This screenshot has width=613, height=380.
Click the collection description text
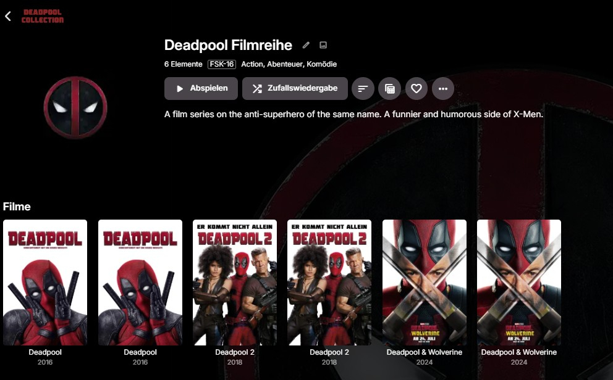(353, 114)
